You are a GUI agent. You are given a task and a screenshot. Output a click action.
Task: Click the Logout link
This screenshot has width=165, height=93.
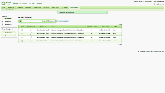pos(154,2)
